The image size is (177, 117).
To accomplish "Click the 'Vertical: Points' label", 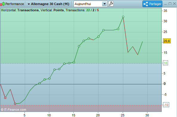I will click(52, 10).
